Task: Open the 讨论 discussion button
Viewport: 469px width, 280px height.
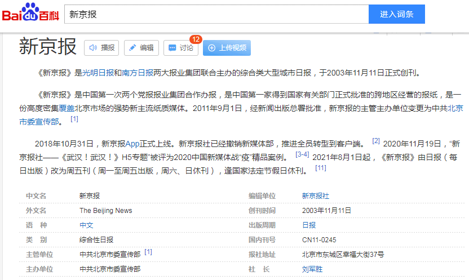Action: (x=180, y=48)
